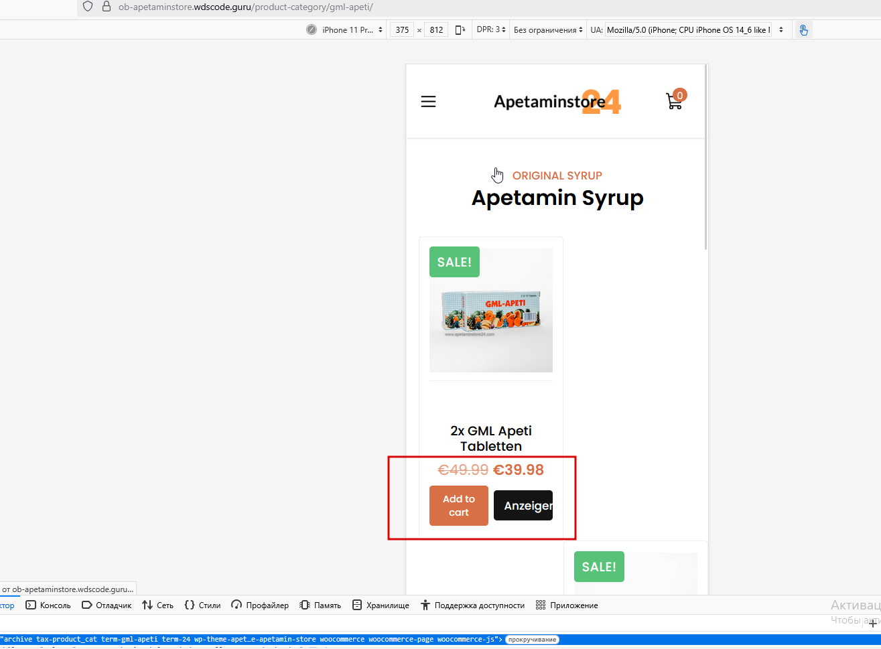This screenshot has width=881, height=649.
Task: Click the black Anzeigen button
Action: tap(523, 506)
